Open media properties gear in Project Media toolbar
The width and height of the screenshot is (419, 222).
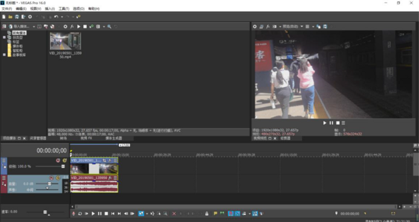pyautogui.click(x=65, y=26)
